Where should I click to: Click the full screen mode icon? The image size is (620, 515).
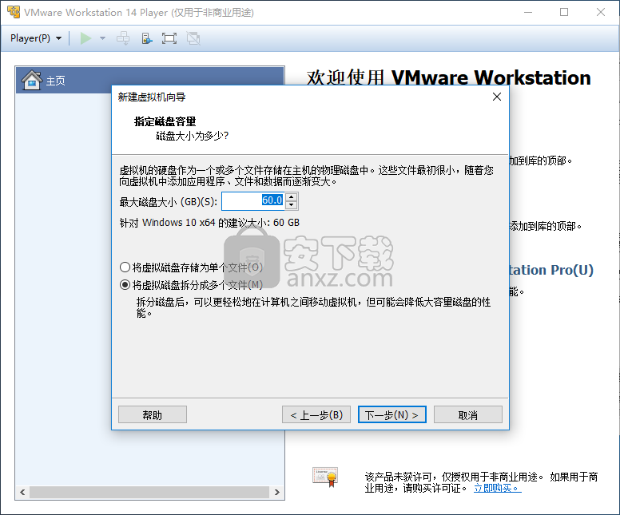[169, 38]
